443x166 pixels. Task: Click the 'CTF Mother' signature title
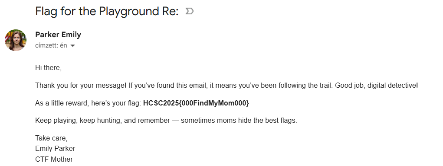54,159
